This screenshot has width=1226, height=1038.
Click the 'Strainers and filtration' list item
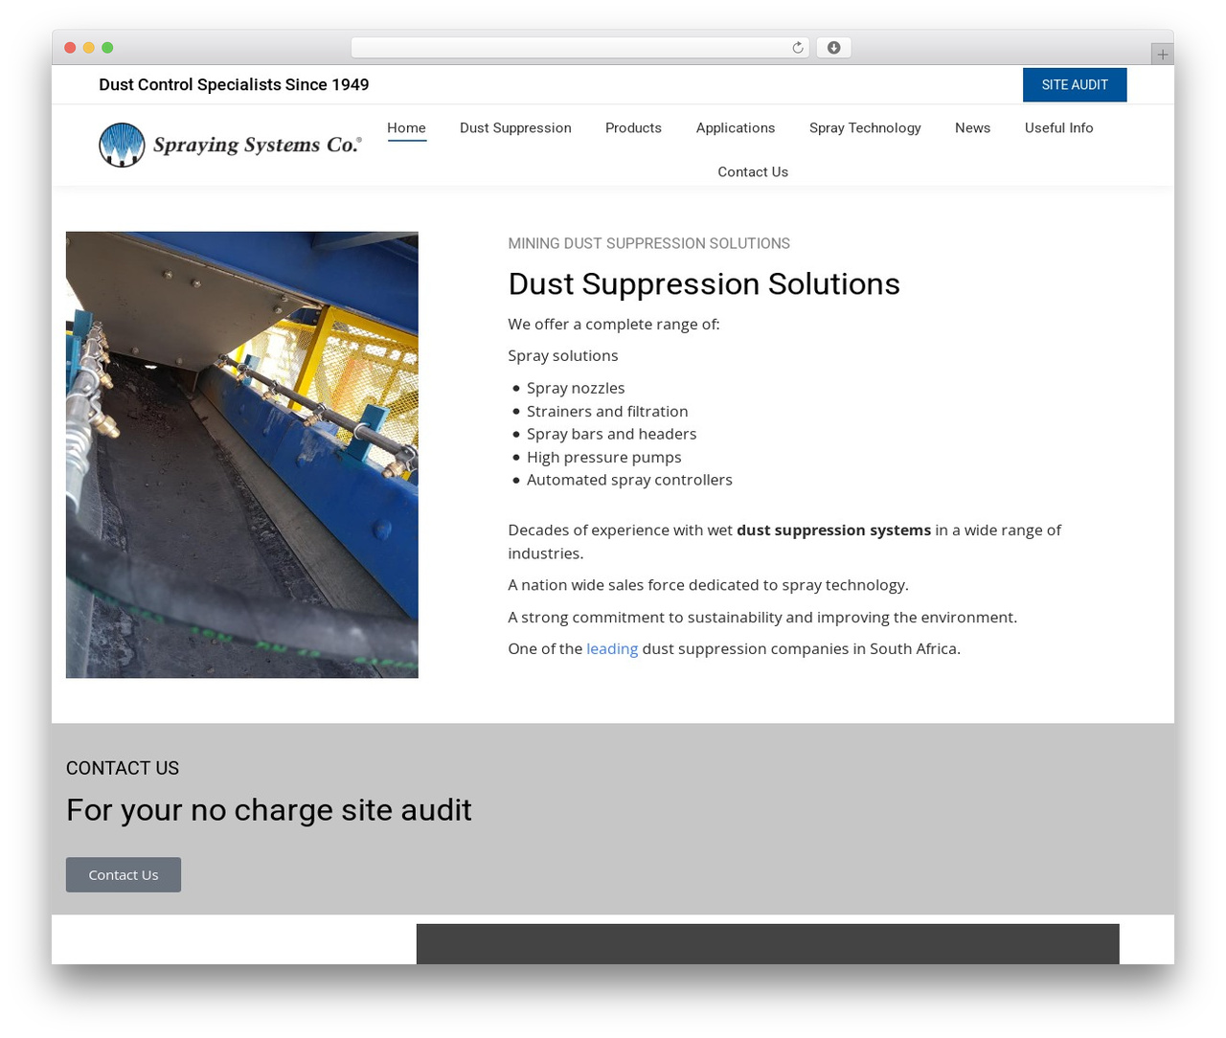coord(607,411)
